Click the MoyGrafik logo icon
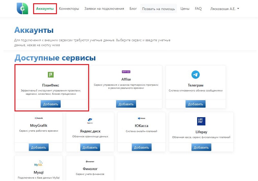The height and width of the screenshot is (181, 258). click(x=39, y=118)
